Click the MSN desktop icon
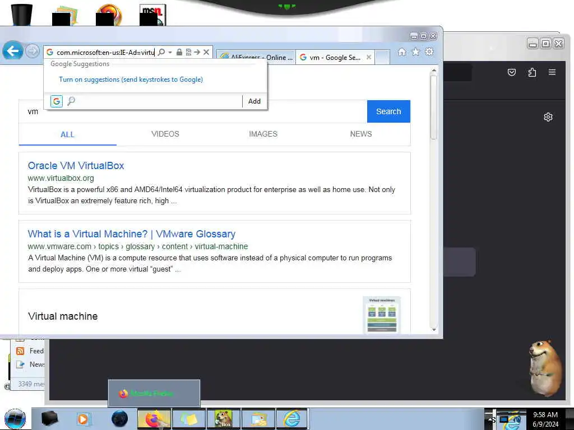 click(x=152, y=15)
